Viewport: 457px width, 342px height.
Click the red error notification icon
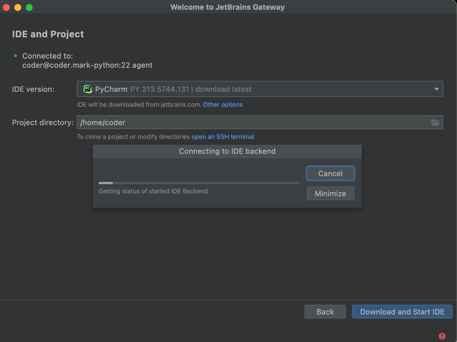click(x=442, y=336)
